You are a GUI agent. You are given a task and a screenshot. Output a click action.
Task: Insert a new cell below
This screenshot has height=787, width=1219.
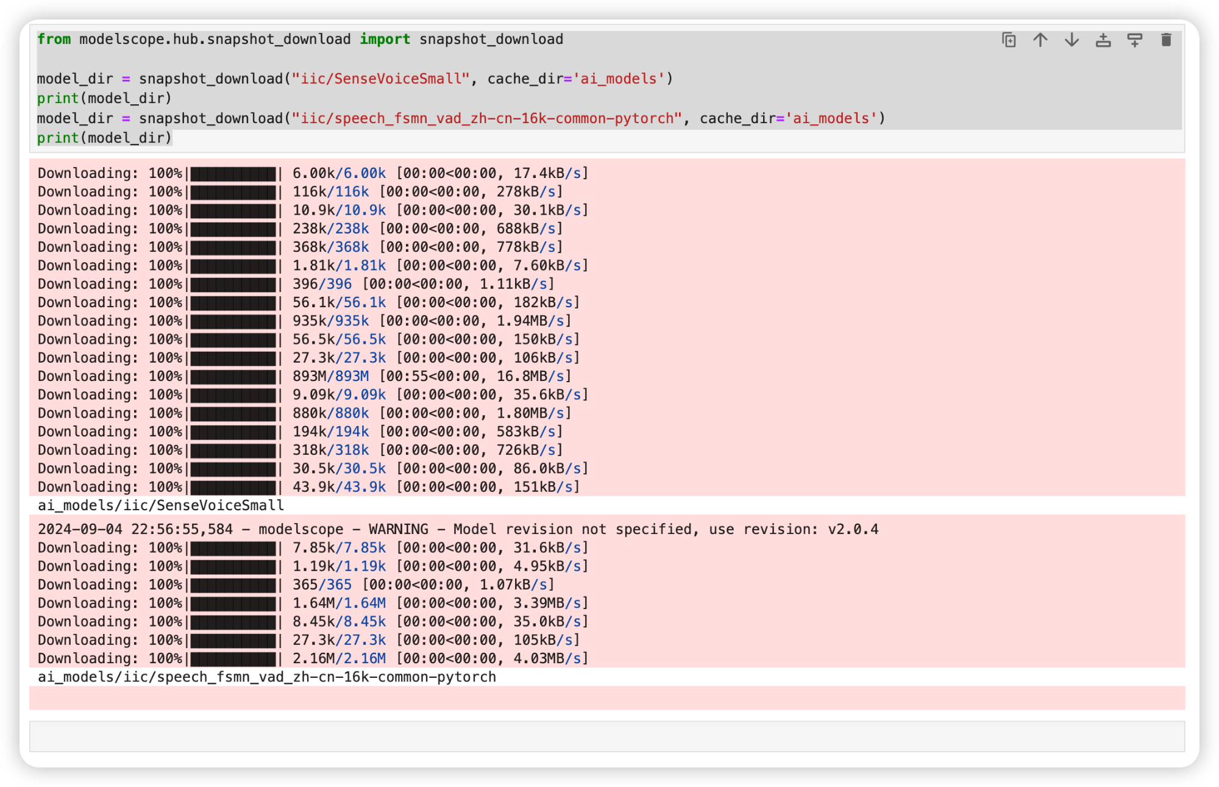point(1134,40)
